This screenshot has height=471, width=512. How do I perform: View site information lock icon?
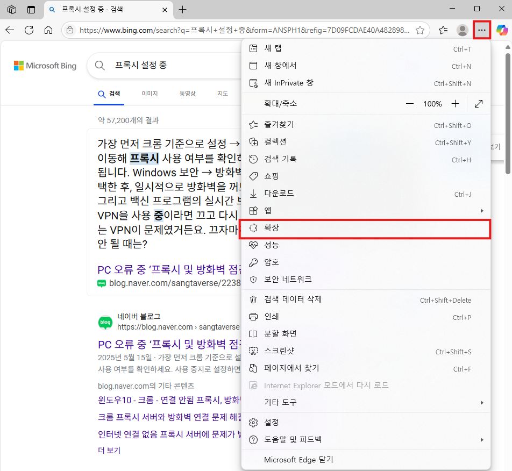[70, 30]
